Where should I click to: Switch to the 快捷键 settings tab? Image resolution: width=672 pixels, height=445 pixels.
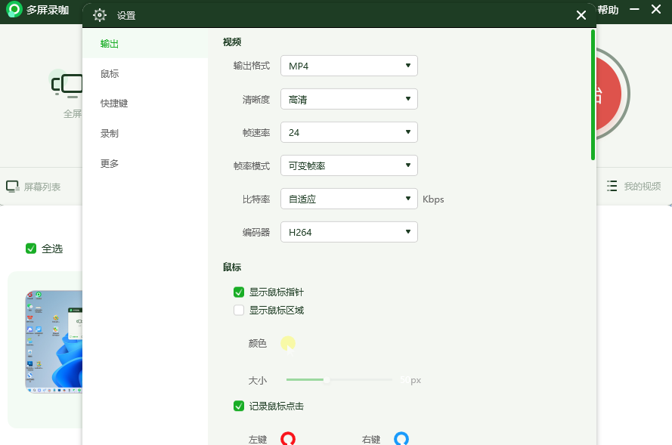[114, 104]
